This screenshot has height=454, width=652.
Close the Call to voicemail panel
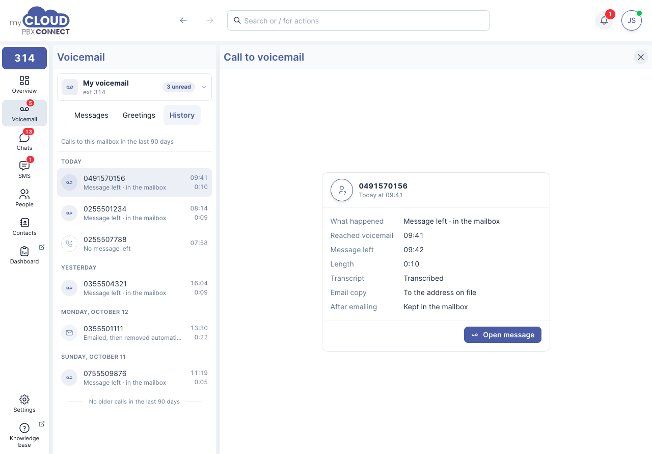pyautogui.click(x=641, y=57)
